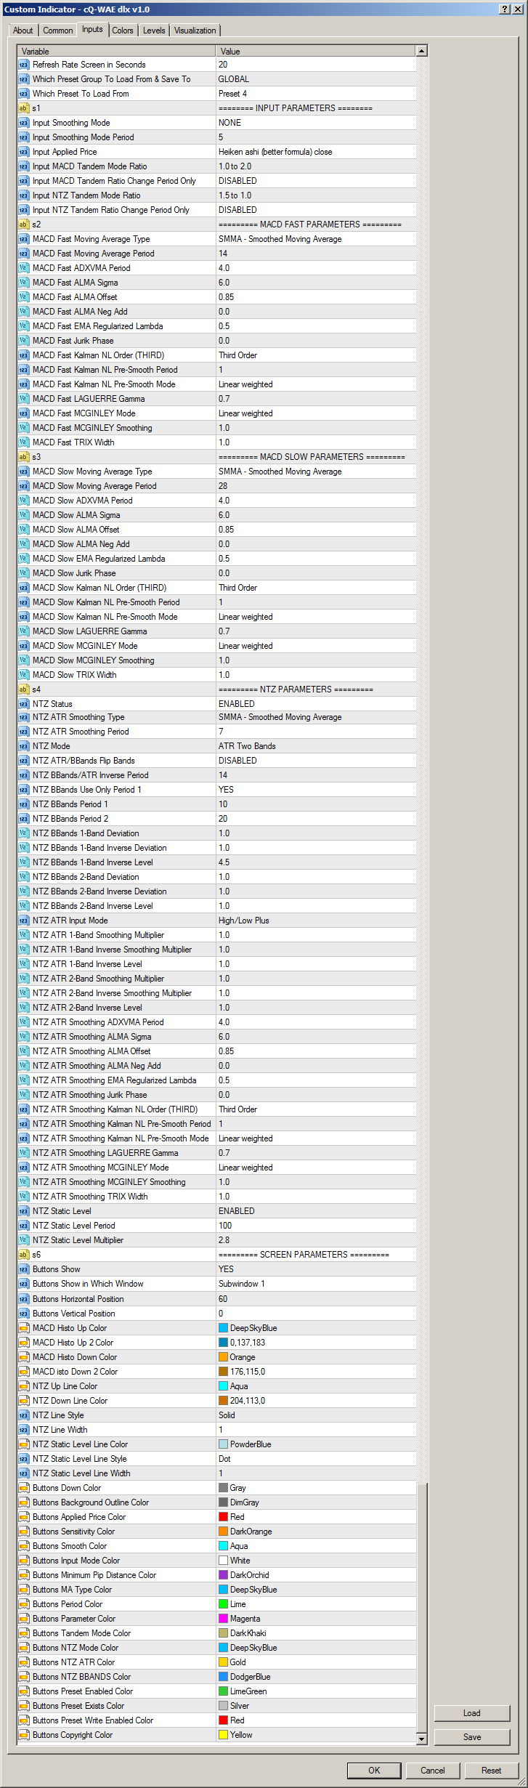Click the icon beside Which Preset To Load From

click(24, 94)
